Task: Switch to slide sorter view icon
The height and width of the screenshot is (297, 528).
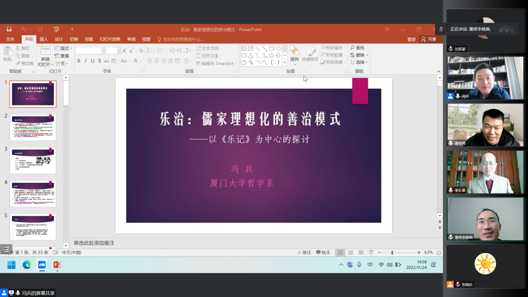Action: [350, 253]
